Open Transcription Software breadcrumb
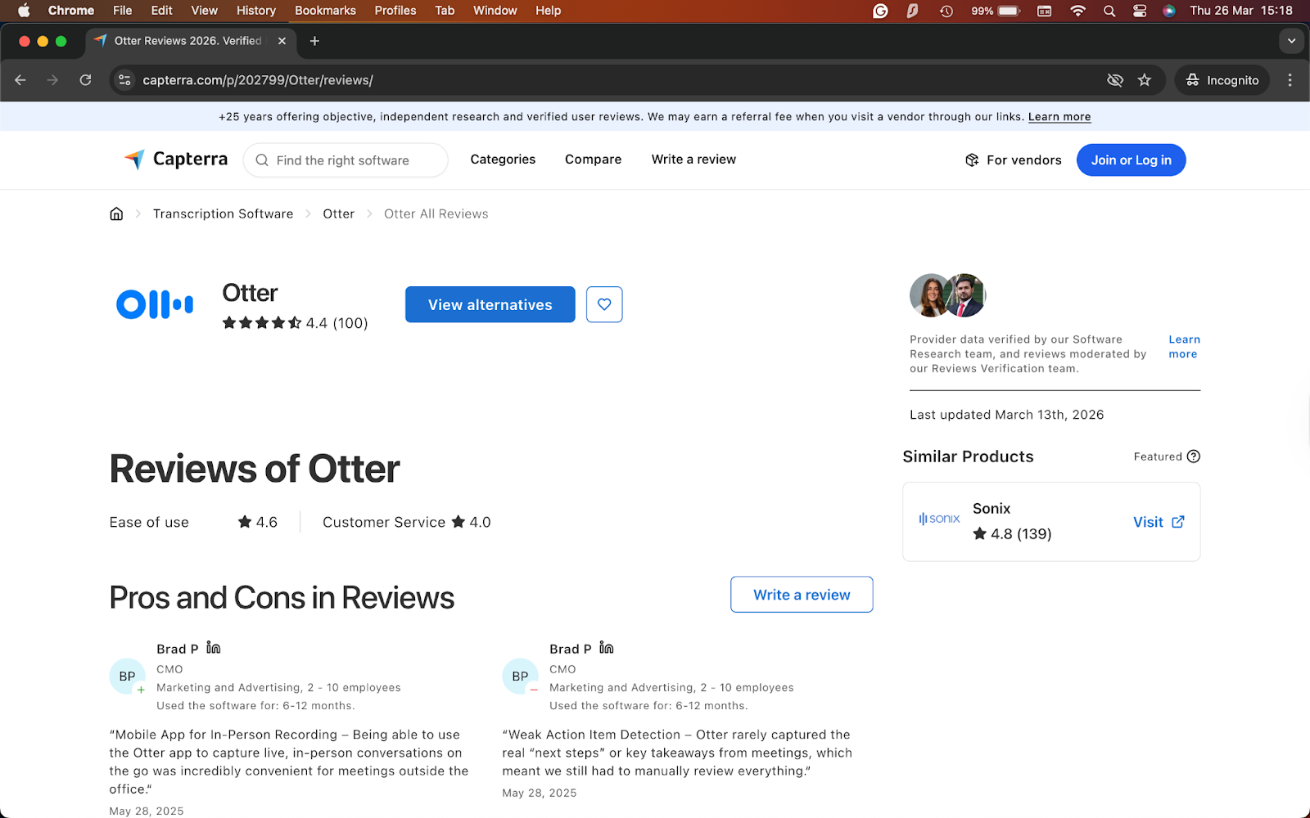The width and height of the screenshot is (1310, 818). [x=223, y=213]
